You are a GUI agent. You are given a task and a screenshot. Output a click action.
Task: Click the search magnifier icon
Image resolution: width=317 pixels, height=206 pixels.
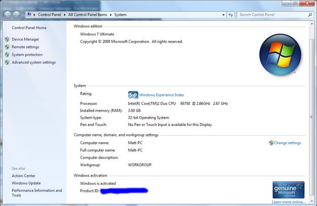click(x=310, y=15)
